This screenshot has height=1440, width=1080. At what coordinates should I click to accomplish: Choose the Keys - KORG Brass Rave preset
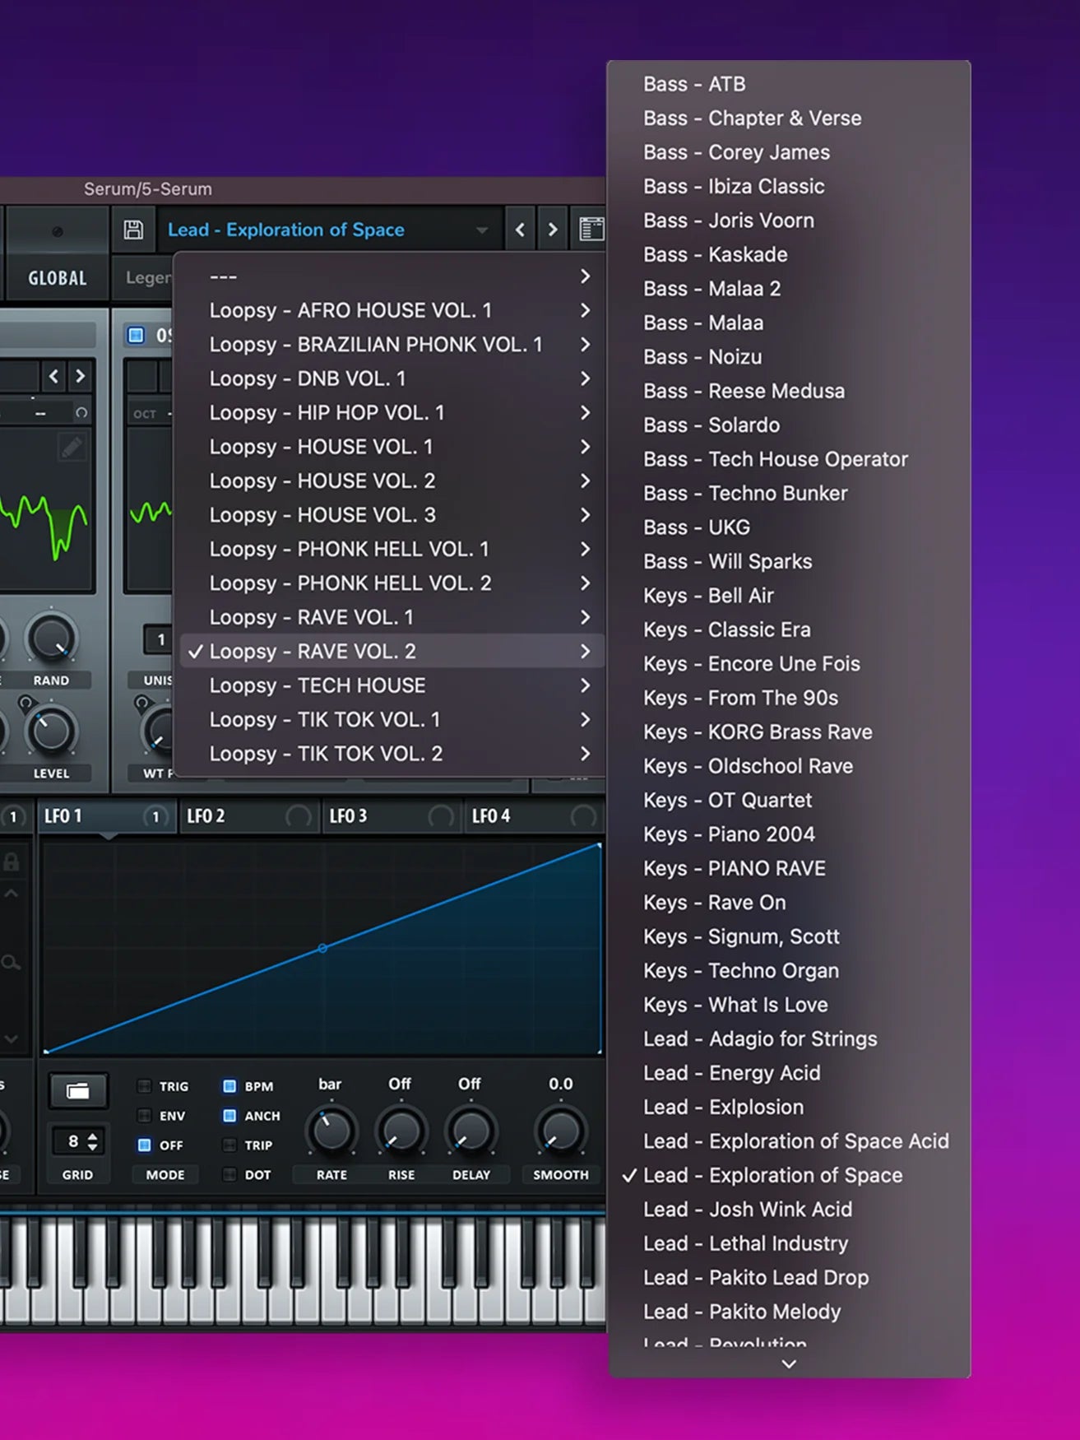click(x=789, y=732)
